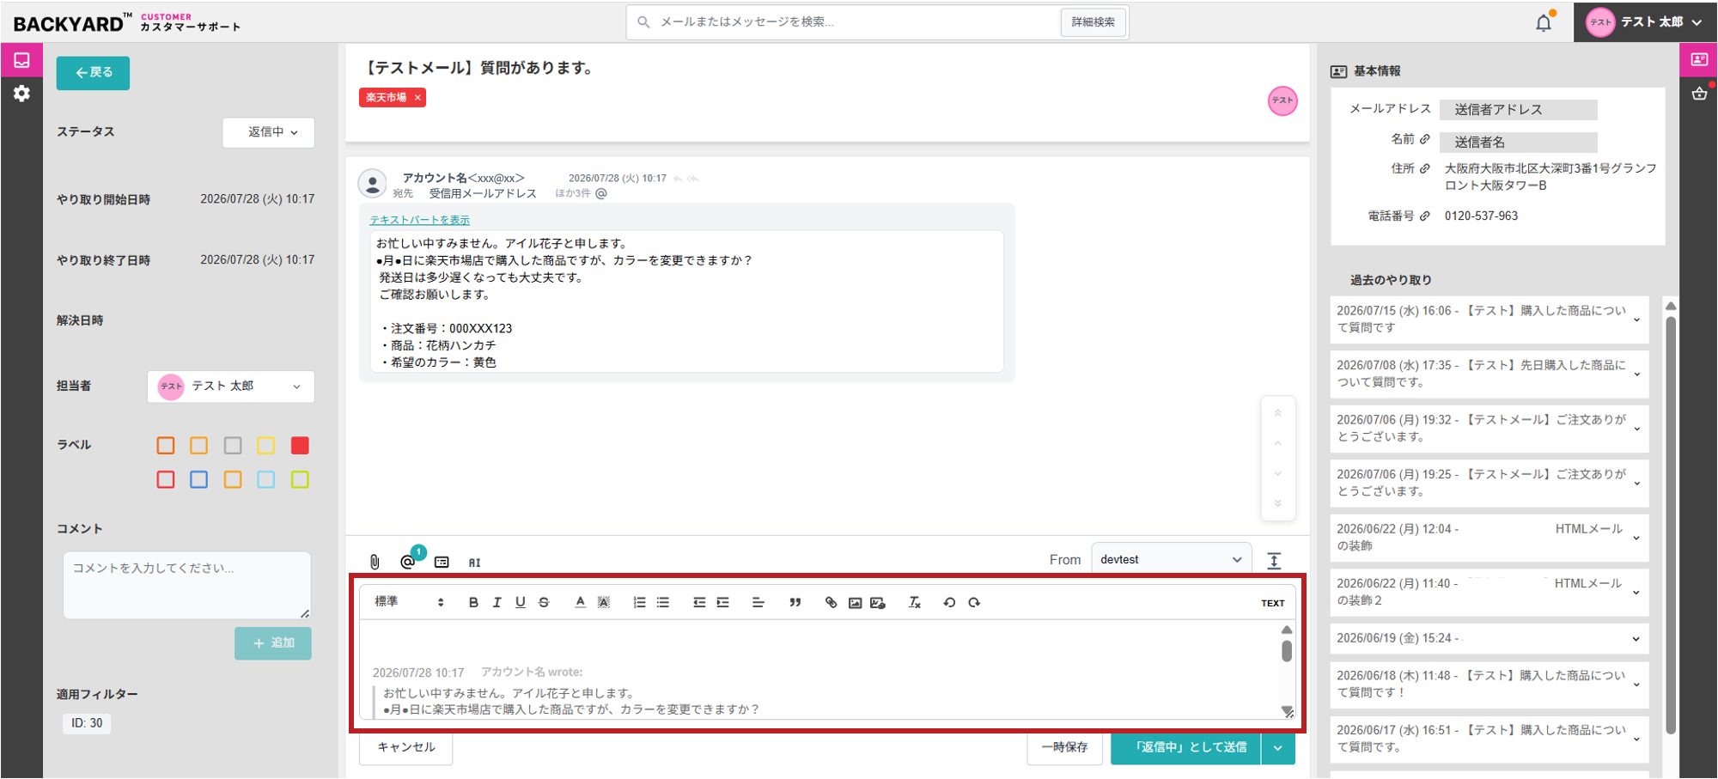
Task: Apply blockquote formatting in the editor
Action: click(x=795, y=603)
